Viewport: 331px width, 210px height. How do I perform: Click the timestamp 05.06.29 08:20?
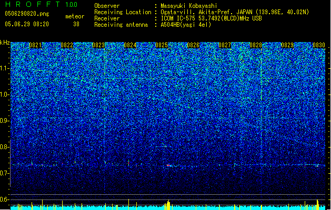coord(27,24)
